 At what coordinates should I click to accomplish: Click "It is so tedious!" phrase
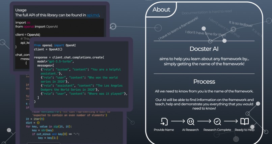(241, 24)
